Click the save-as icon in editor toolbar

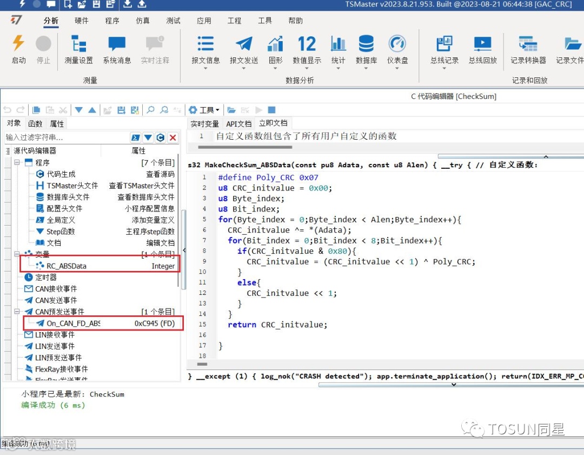pyautogui.click(x=135, y=110)
